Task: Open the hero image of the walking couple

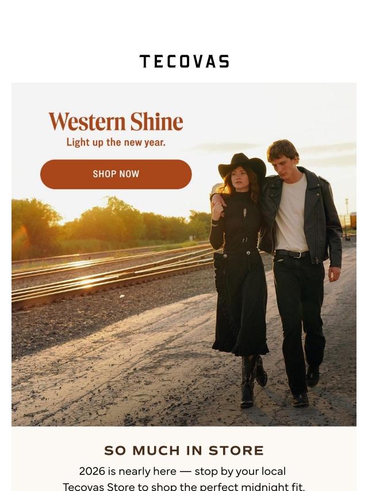Action: (184, 254)
